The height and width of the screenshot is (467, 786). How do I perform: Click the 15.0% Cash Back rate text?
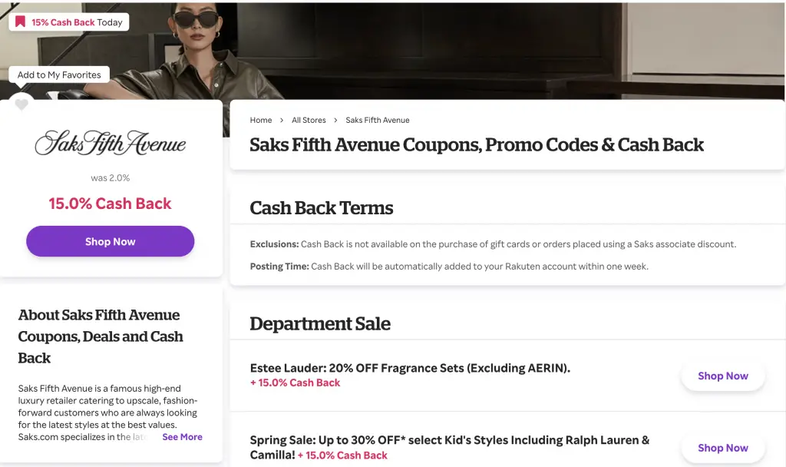110,204
